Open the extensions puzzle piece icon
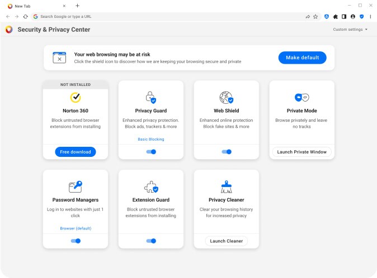Viewport: 377px width, 278px height. pos(335,17)
